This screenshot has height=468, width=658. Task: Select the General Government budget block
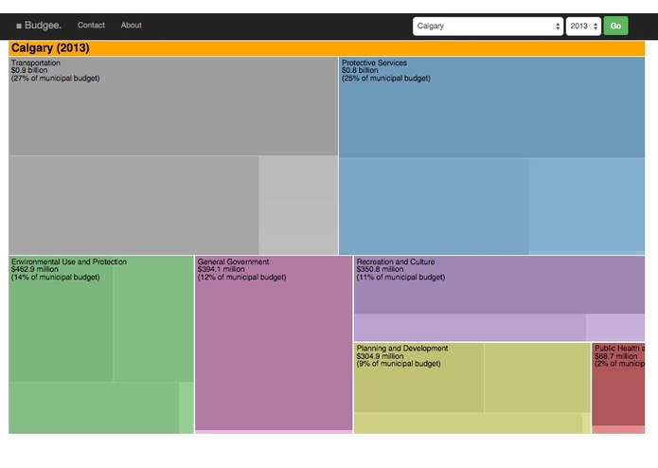click(x=274, y=345)
